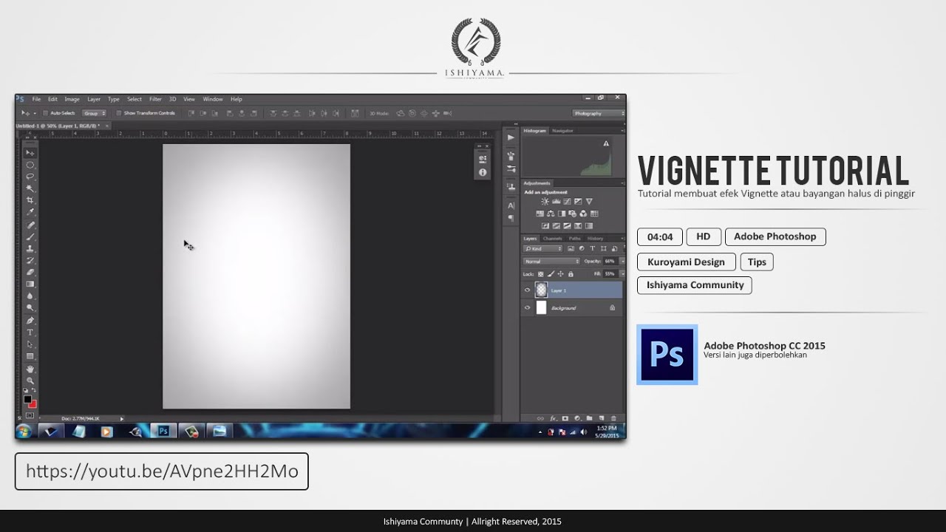Hide Layer 1 via its eye icon

click(x=527, y=290)
